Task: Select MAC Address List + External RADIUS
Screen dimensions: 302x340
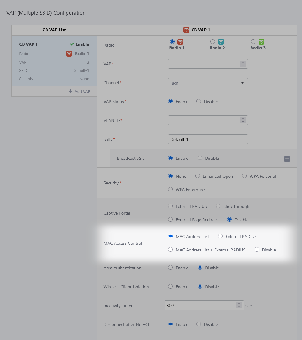Action: (171, 250)
